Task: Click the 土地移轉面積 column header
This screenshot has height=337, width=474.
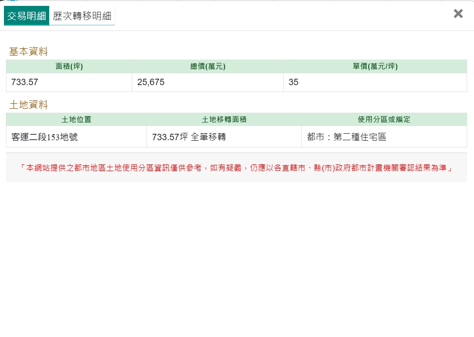Action: click(x=224, y=120)
